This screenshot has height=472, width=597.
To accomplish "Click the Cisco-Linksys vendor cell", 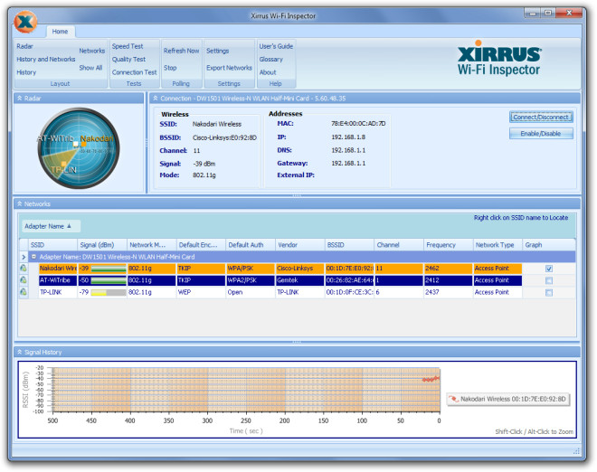I will [300, 269].
